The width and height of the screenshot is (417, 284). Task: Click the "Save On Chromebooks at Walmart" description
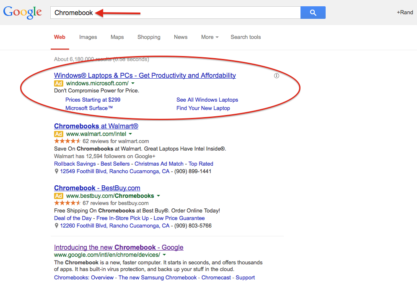pyautogui.click(x=140, y=149)
